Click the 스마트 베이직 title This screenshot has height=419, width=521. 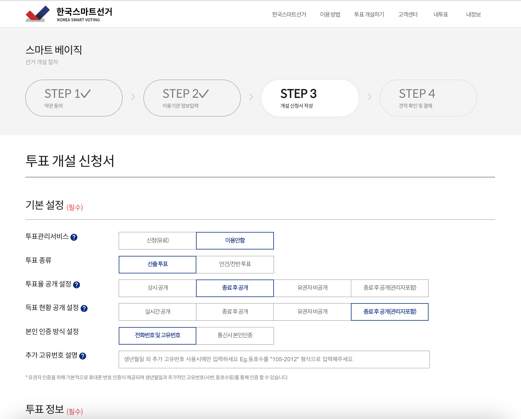54,50
